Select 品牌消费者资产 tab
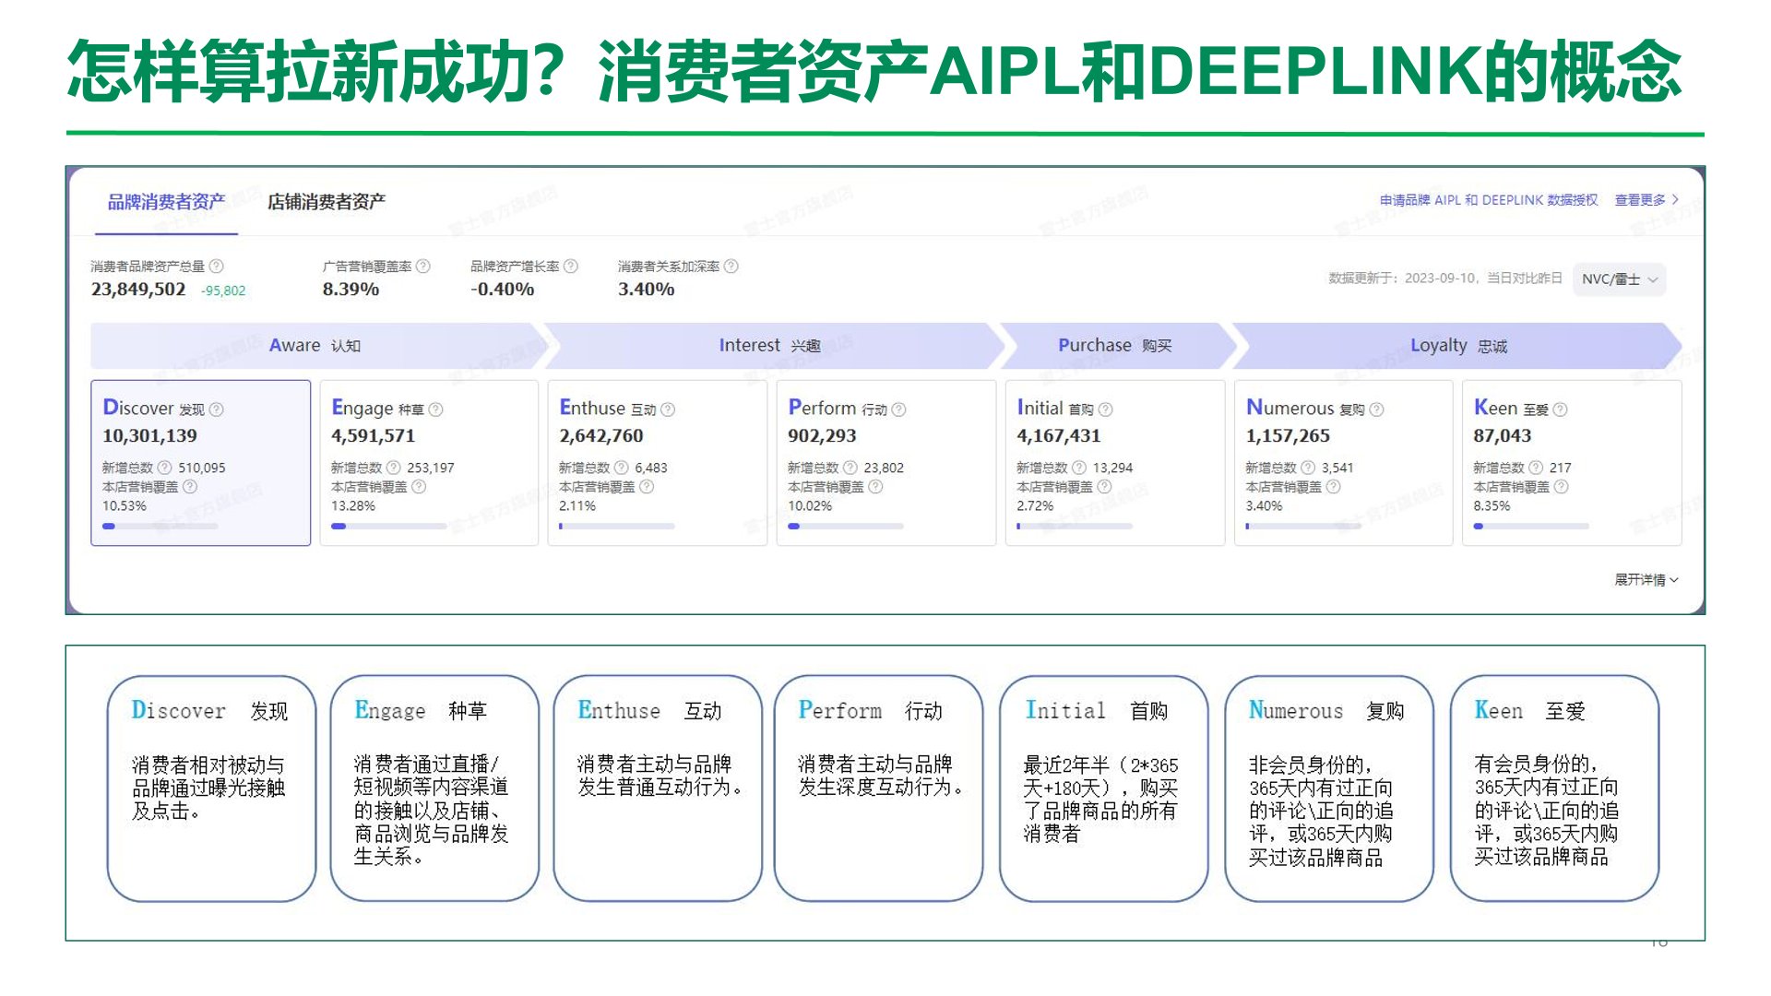1771x996 pixels. [167, 202]
